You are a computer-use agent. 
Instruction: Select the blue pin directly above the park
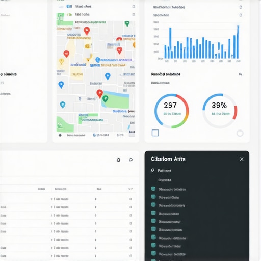108,76
